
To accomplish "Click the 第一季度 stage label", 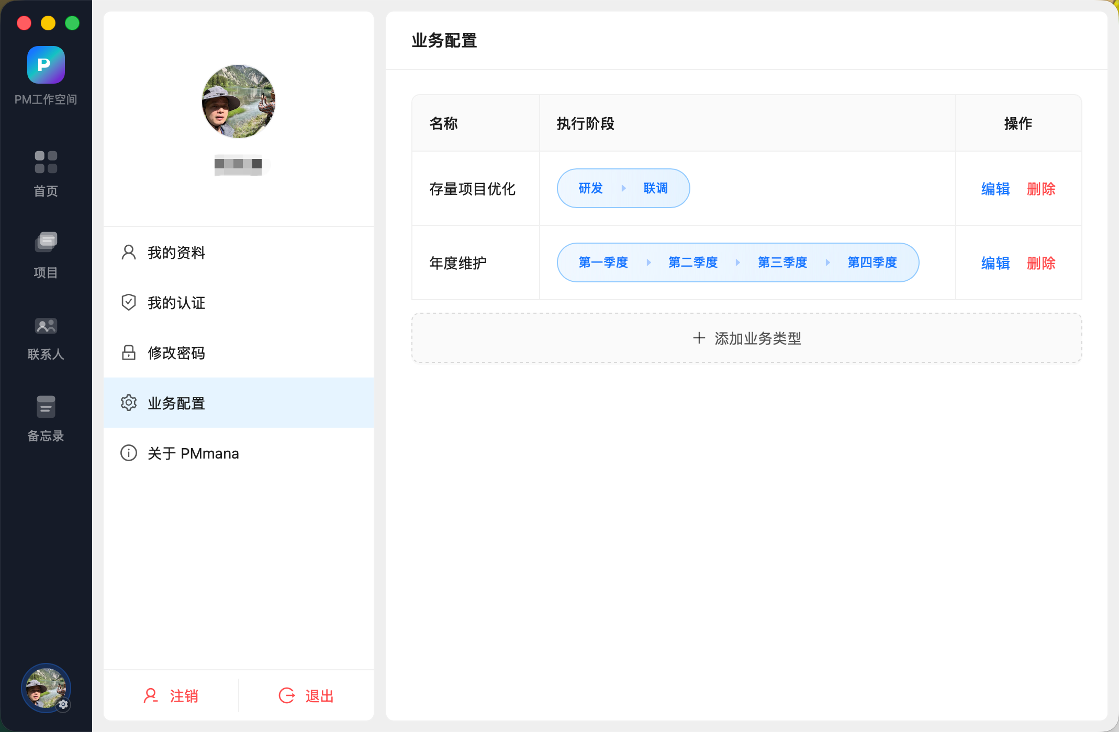I will [603, 262].
